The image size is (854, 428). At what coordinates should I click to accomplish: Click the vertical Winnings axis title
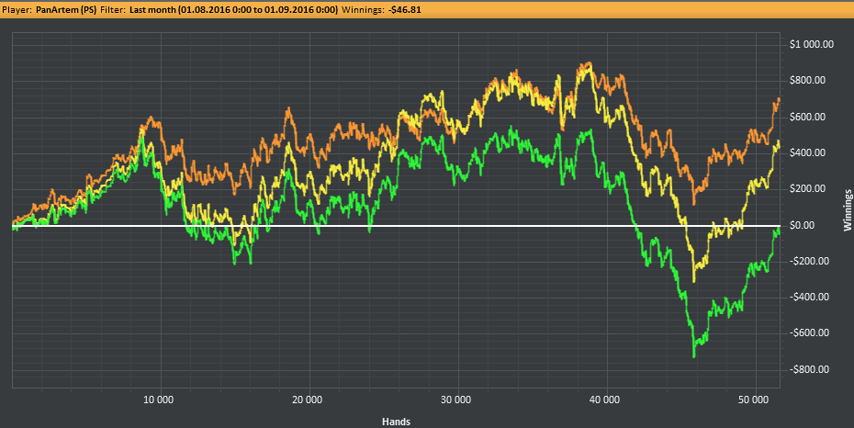pyautogui.click(x=848, y=210)
